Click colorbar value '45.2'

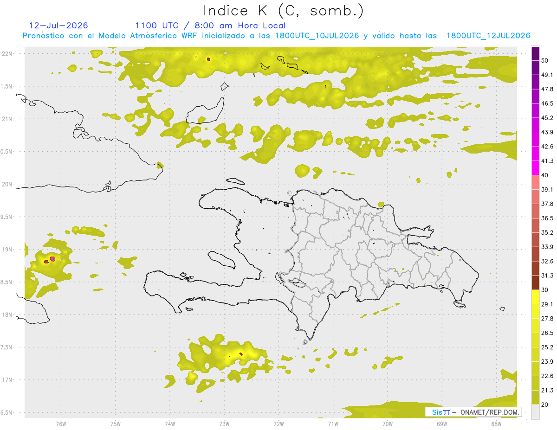pos(547,118)
